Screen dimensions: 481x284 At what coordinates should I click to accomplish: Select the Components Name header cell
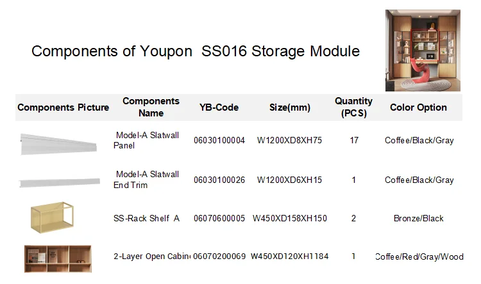(151, 107)
